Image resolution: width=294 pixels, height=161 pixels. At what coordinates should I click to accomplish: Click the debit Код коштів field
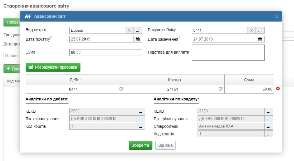(103, 126)
